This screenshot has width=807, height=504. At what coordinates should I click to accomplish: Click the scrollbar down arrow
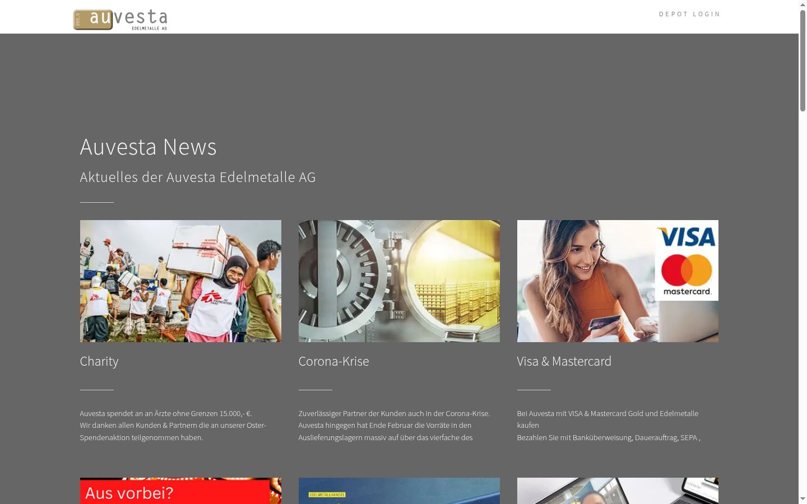(x=803, y=499)
